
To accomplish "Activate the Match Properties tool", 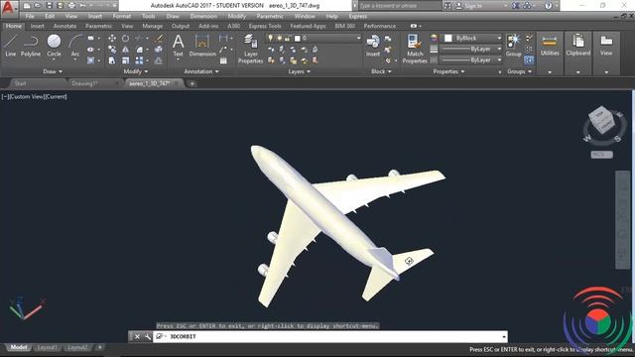I will pyautogui.click(x=415, y=49).
